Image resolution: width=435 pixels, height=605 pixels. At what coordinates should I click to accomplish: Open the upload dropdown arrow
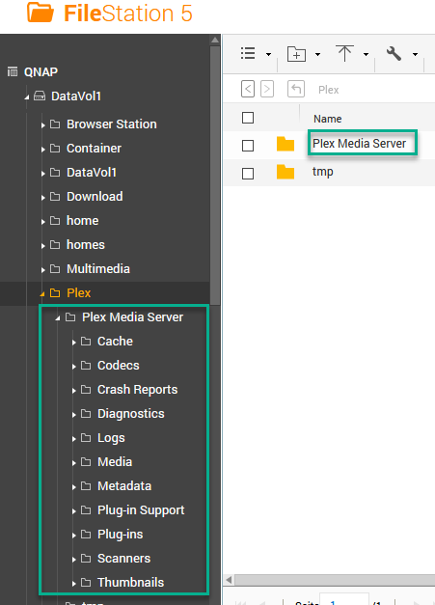(366, 54)
